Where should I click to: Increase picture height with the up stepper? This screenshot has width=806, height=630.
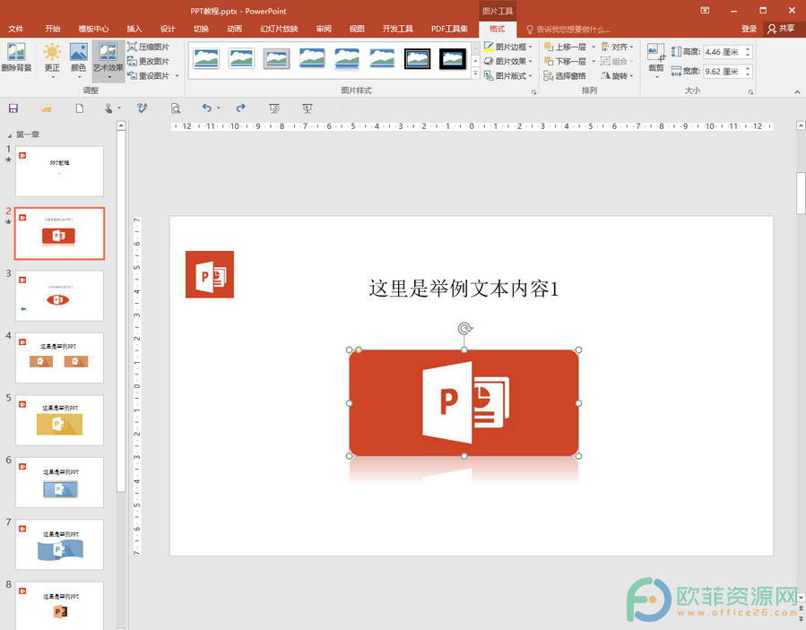click(749, 48)
